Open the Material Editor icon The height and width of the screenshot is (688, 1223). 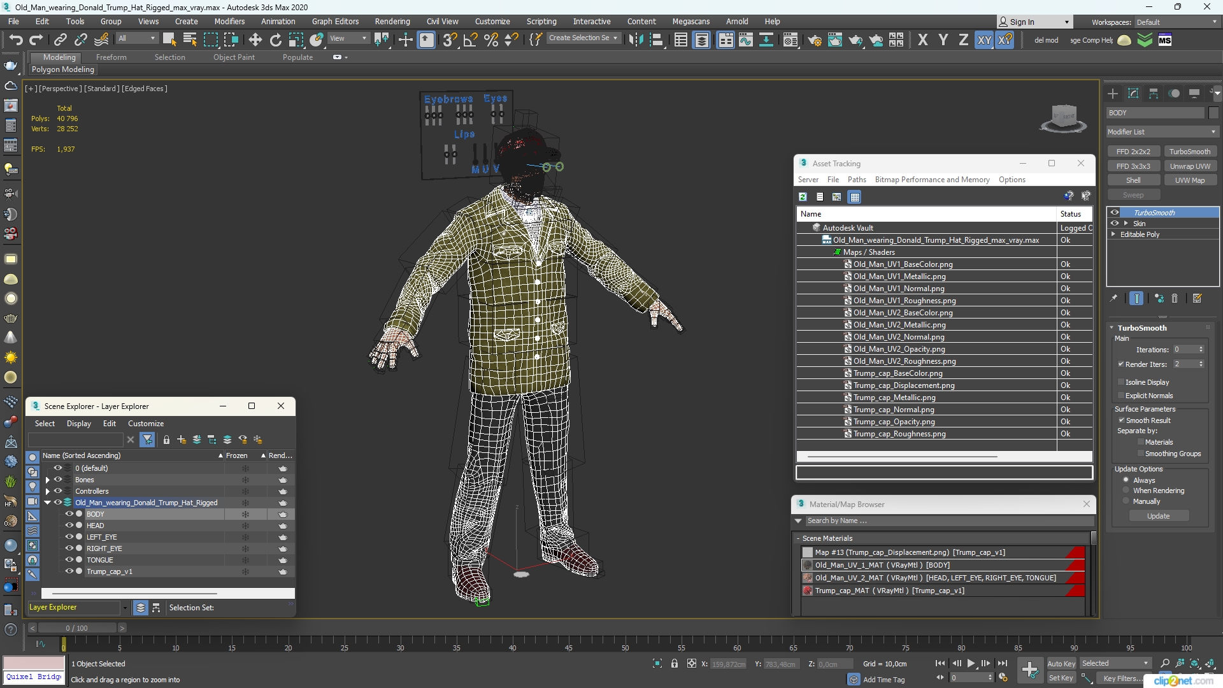(790, 39)
